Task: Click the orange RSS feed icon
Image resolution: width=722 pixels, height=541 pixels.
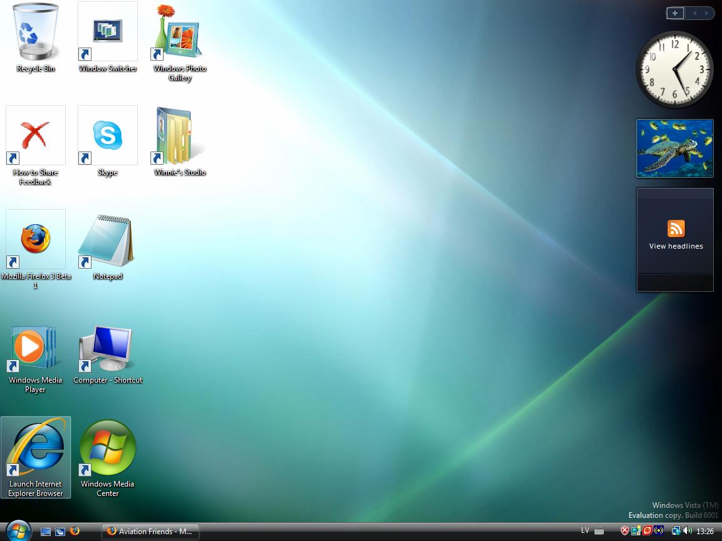Action: tap(676, 229)
